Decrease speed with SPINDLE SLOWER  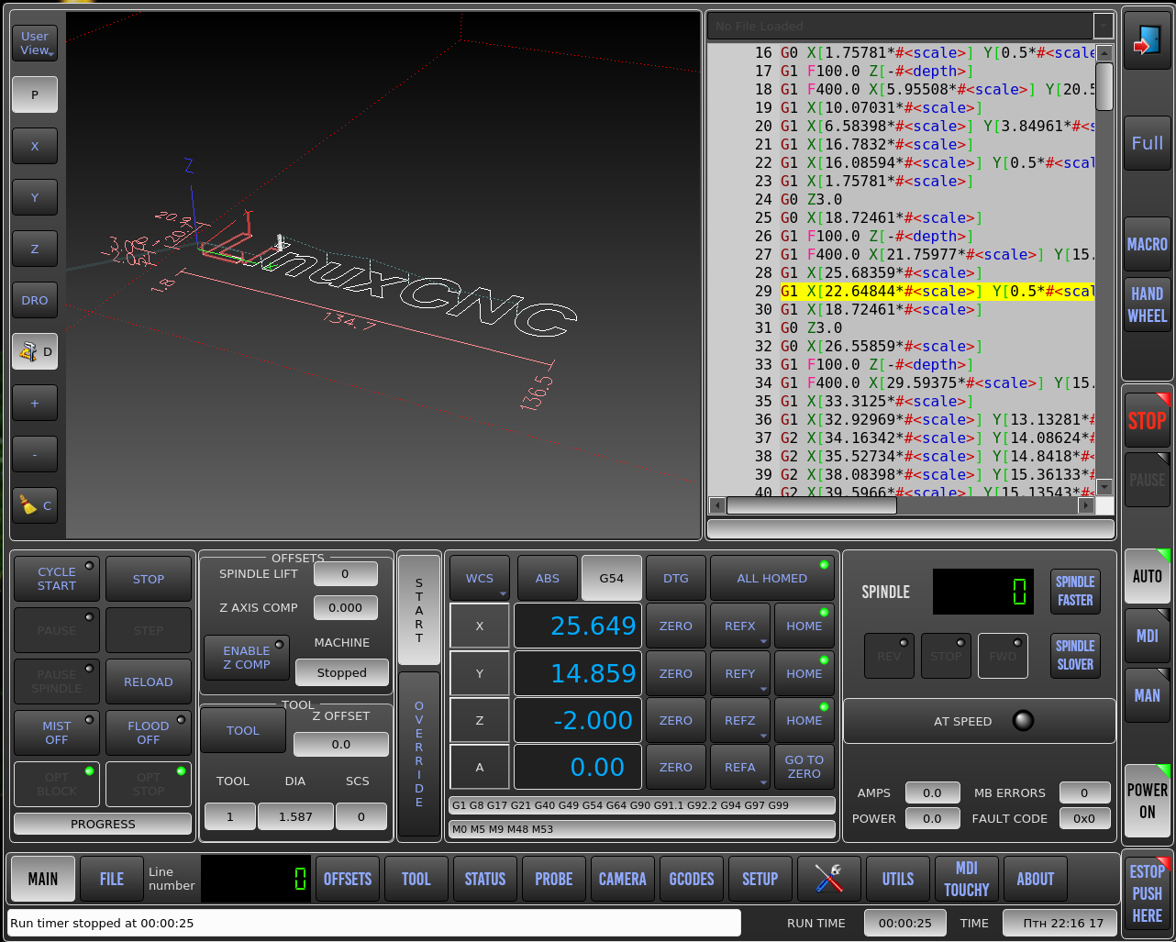pyautogui.click(x=1075, y=655)
